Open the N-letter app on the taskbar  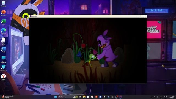(112, 97)
